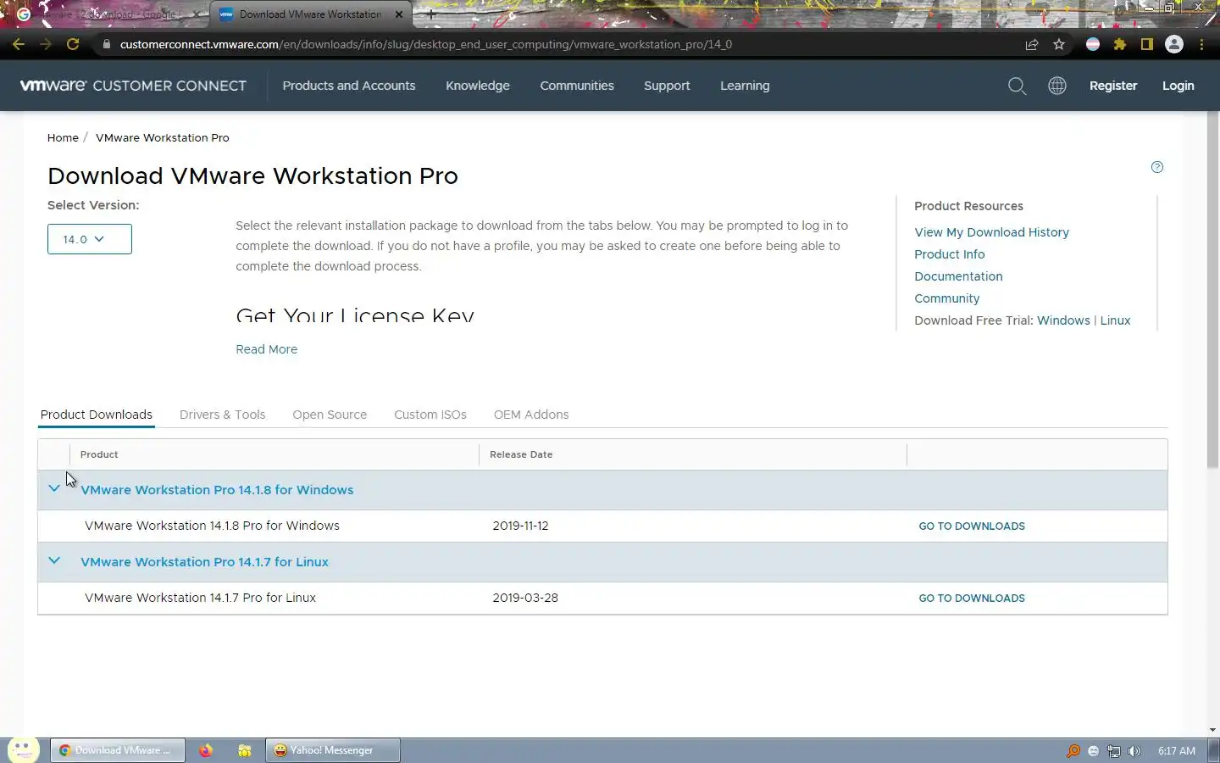Open the 14.0 version dropdown
Image resolution: width=1220 pixels, height=763 pixels.
[90, 239]
